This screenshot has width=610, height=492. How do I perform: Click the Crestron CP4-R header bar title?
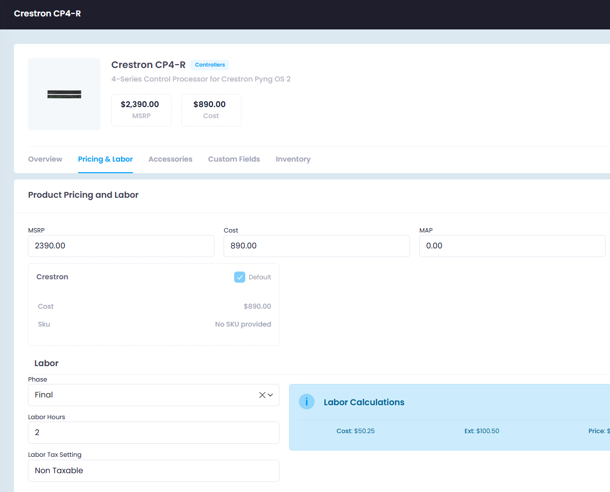(47, 14)
